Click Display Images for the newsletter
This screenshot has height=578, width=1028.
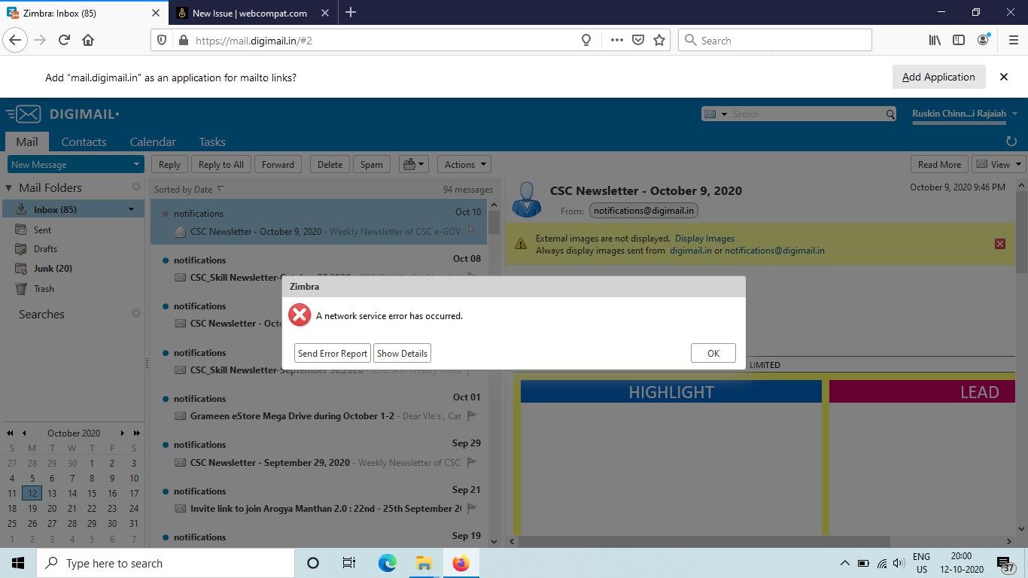pos(704,238)
